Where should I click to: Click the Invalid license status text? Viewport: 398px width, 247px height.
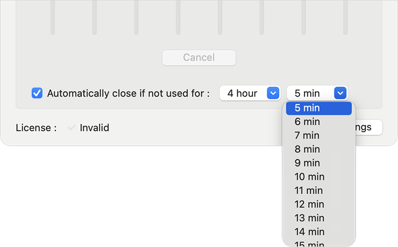coord(95,127)
